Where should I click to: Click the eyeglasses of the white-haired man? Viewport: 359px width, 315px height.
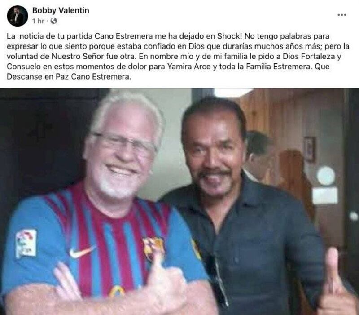click(x=125, y=143)
